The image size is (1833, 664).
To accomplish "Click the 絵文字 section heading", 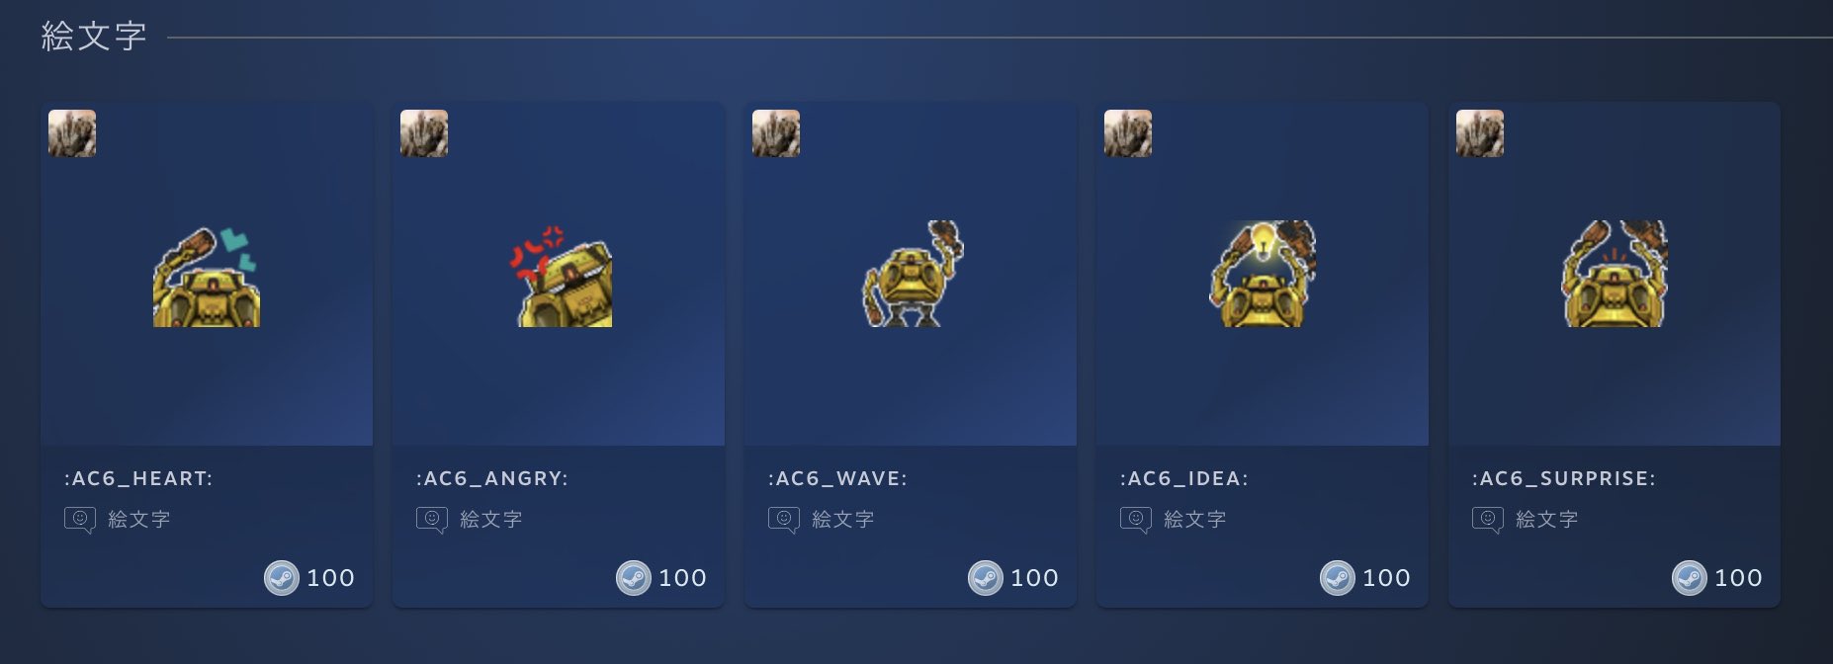I will (94, 37).
